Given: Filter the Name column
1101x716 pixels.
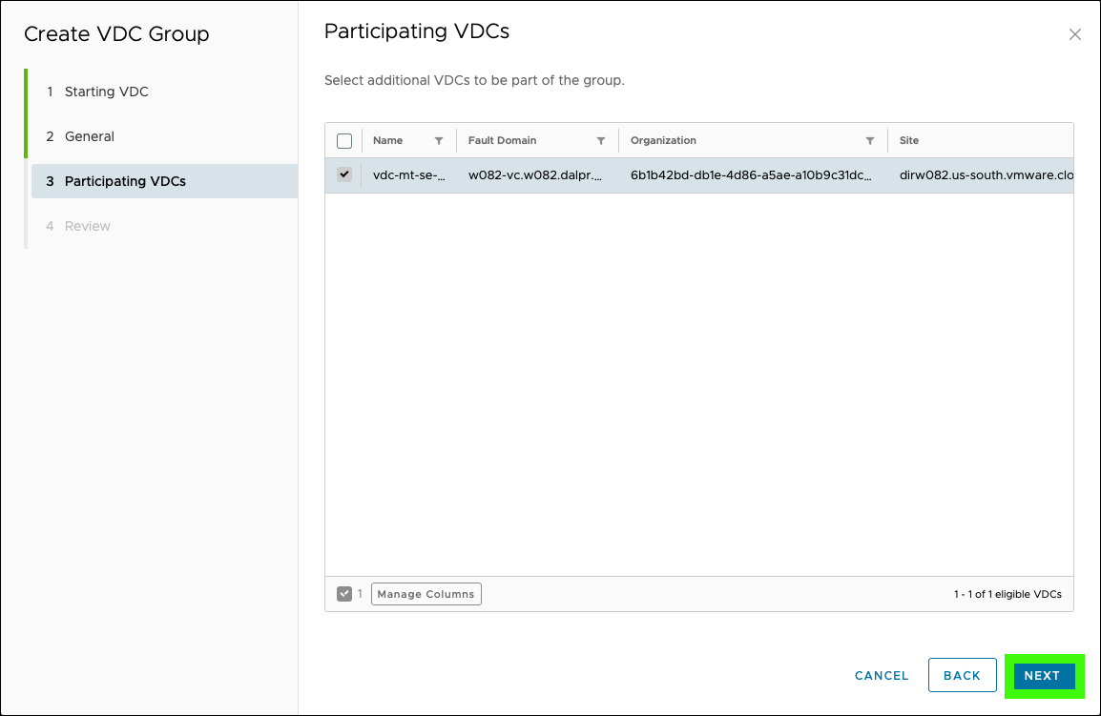Looking at the screenshot, I should (439, 141).
